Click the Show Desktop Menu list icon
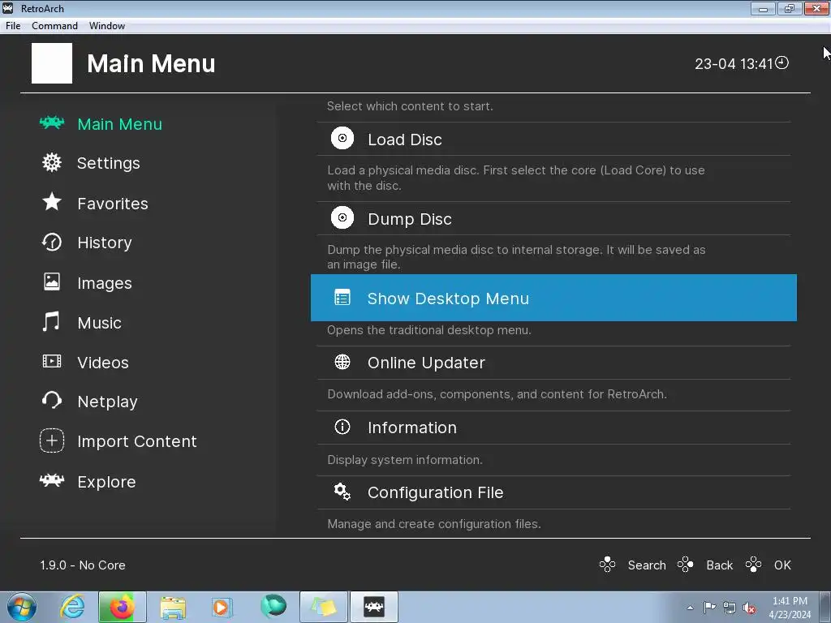 pyautogui.click(x=342, y=297)
